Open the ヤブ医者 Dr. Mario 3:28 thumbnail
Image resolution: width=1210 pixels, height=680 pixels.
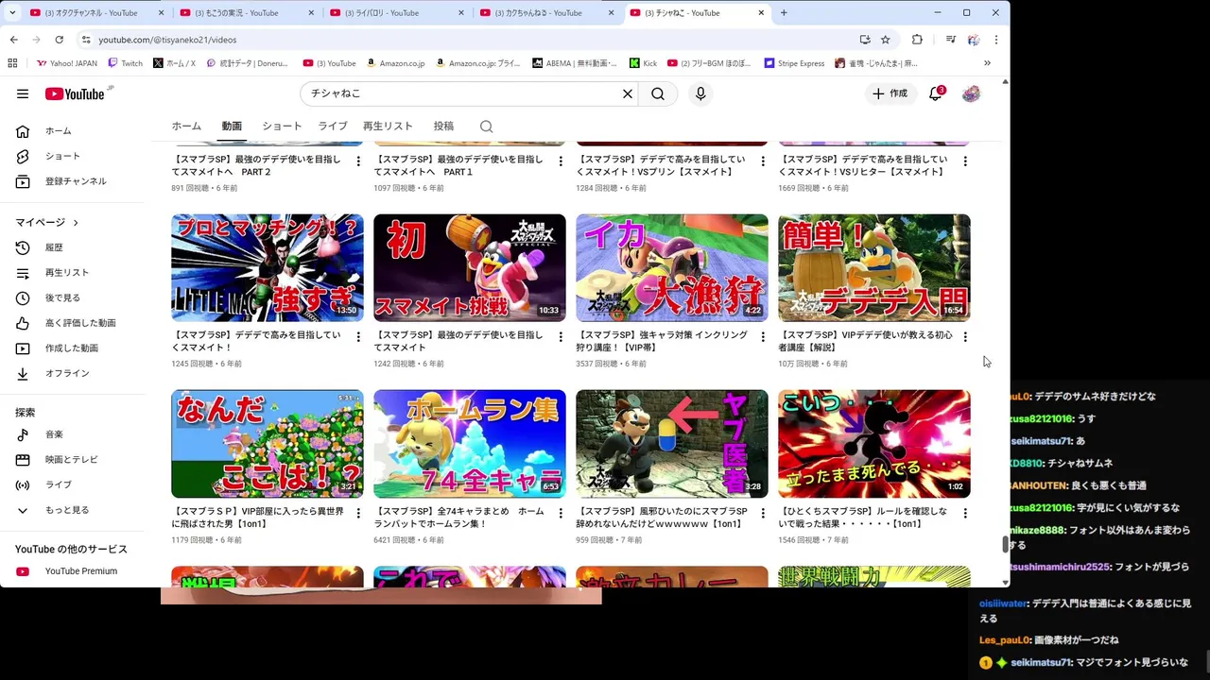[x=672, y=444]
